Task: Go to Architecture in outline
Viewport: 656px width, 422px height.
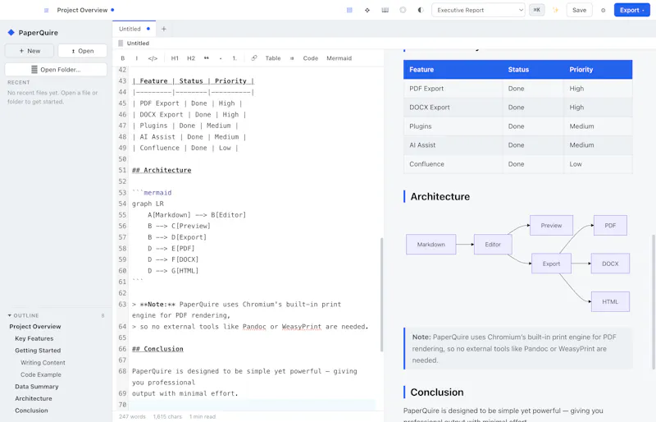Action: tap(34, 398)
